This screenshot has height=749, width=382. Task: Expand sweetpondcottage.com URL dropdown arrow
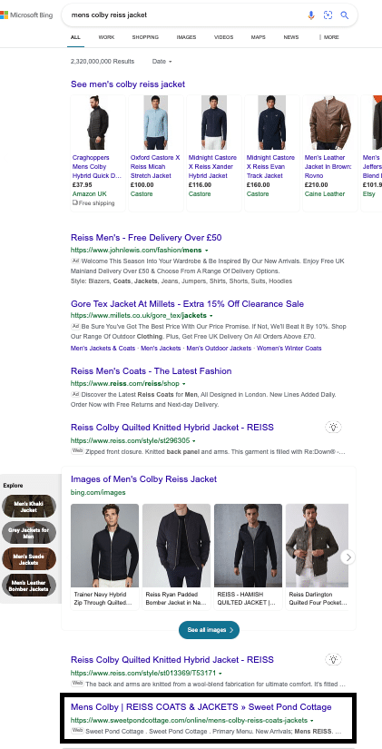pyautogui.click(x=312, y=720)
